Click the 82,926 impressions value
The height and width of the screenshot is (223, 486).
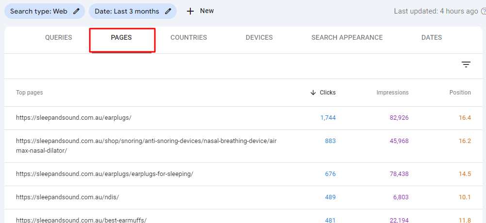pyautogui.click(x=399, y=118)
